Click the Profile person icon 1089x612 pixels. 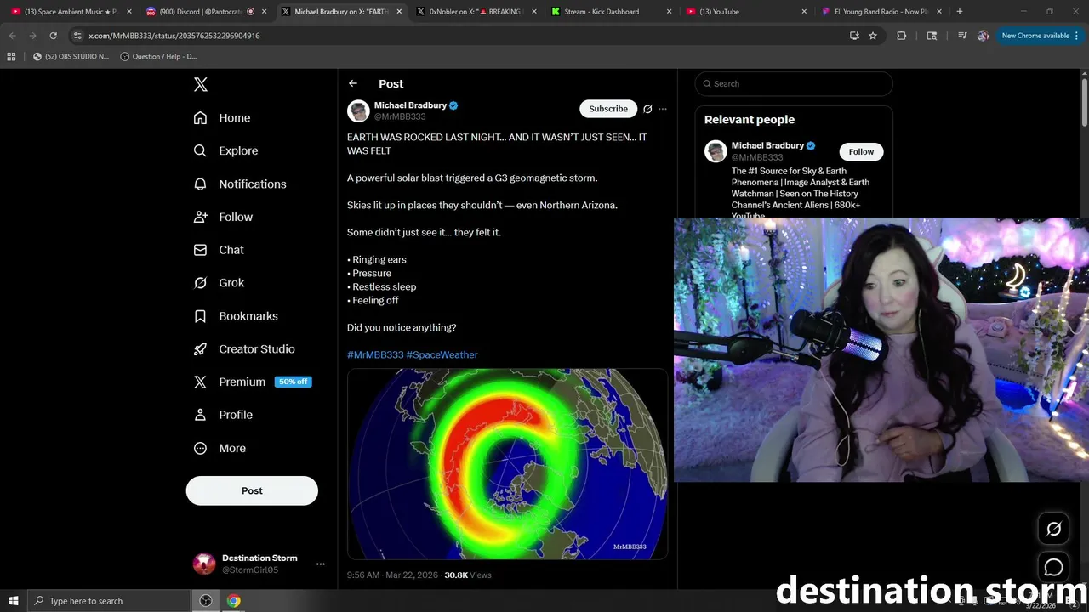point(200,415)
